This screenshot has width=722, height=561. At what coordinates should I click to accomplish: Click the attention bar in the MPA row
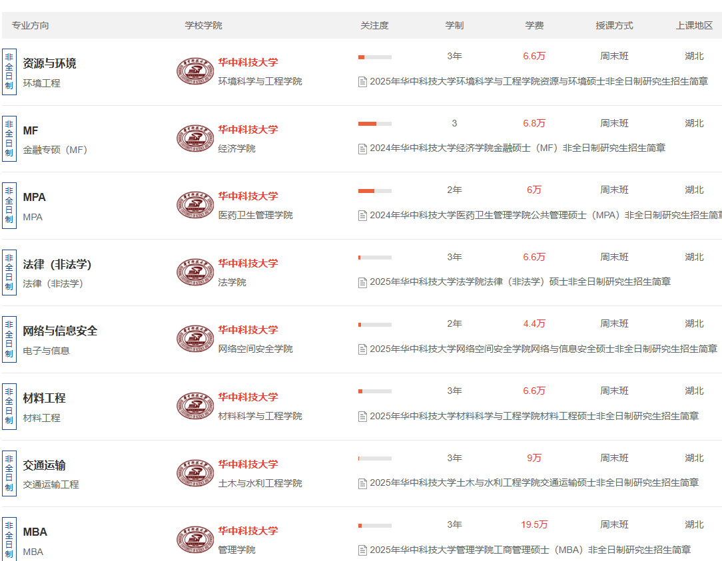pos(375,191)
